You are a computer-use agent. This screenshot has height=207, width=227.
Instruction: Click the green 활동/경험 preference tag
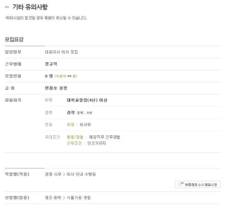[75, 137]
